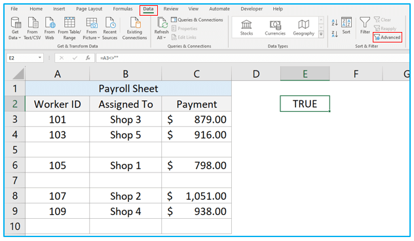Screen dimensions: 414x241
Task: Open Queries & Connections pane
Action: [x=197, y=20]
